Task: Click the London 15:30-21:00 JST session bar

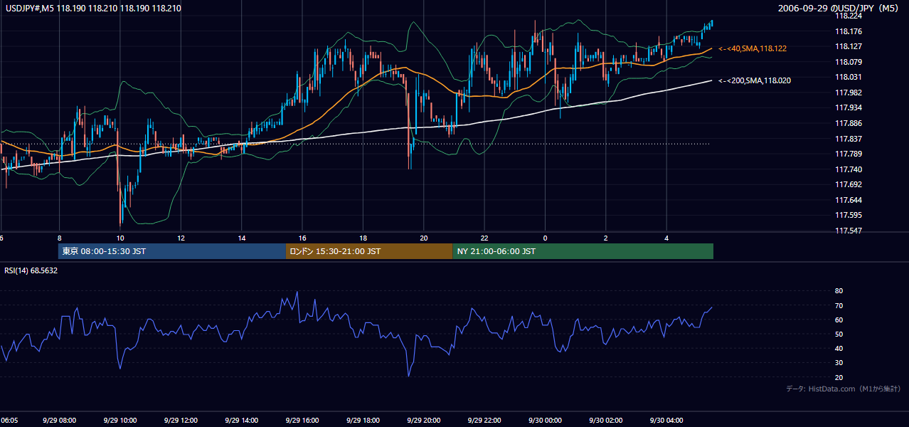Action: click(x=369, y=251)
